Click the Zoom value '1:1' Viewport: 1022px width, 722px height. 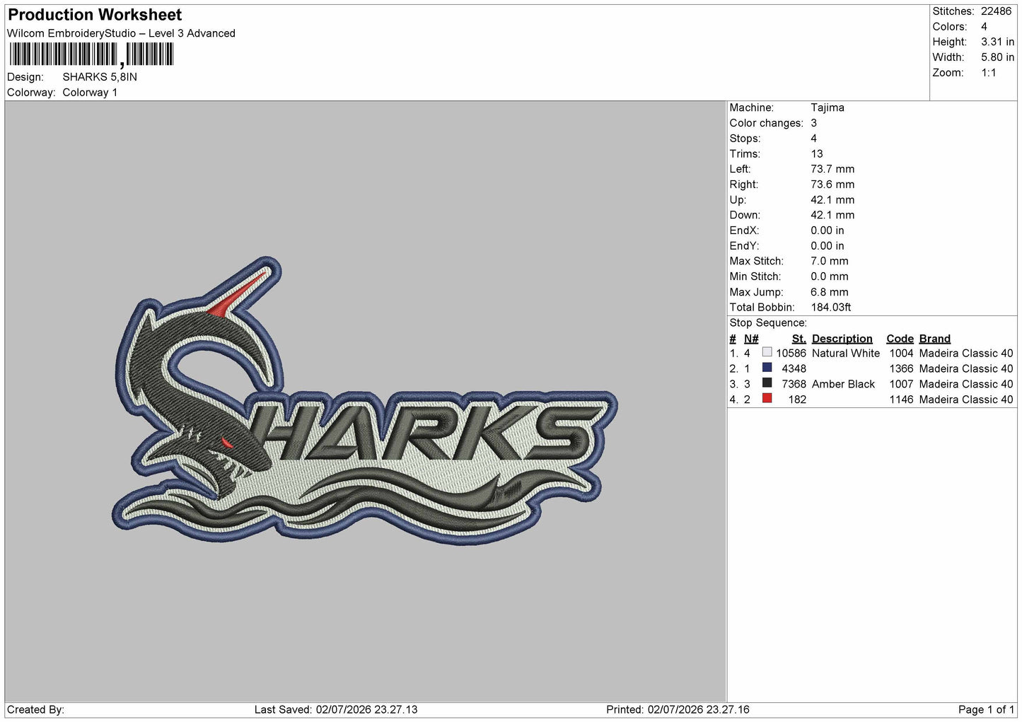[988, 73]
